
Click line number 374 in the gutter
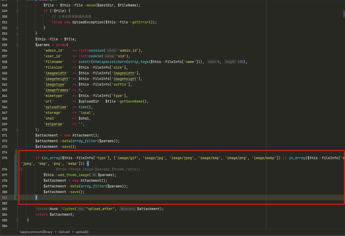click(x=4, y=152)
